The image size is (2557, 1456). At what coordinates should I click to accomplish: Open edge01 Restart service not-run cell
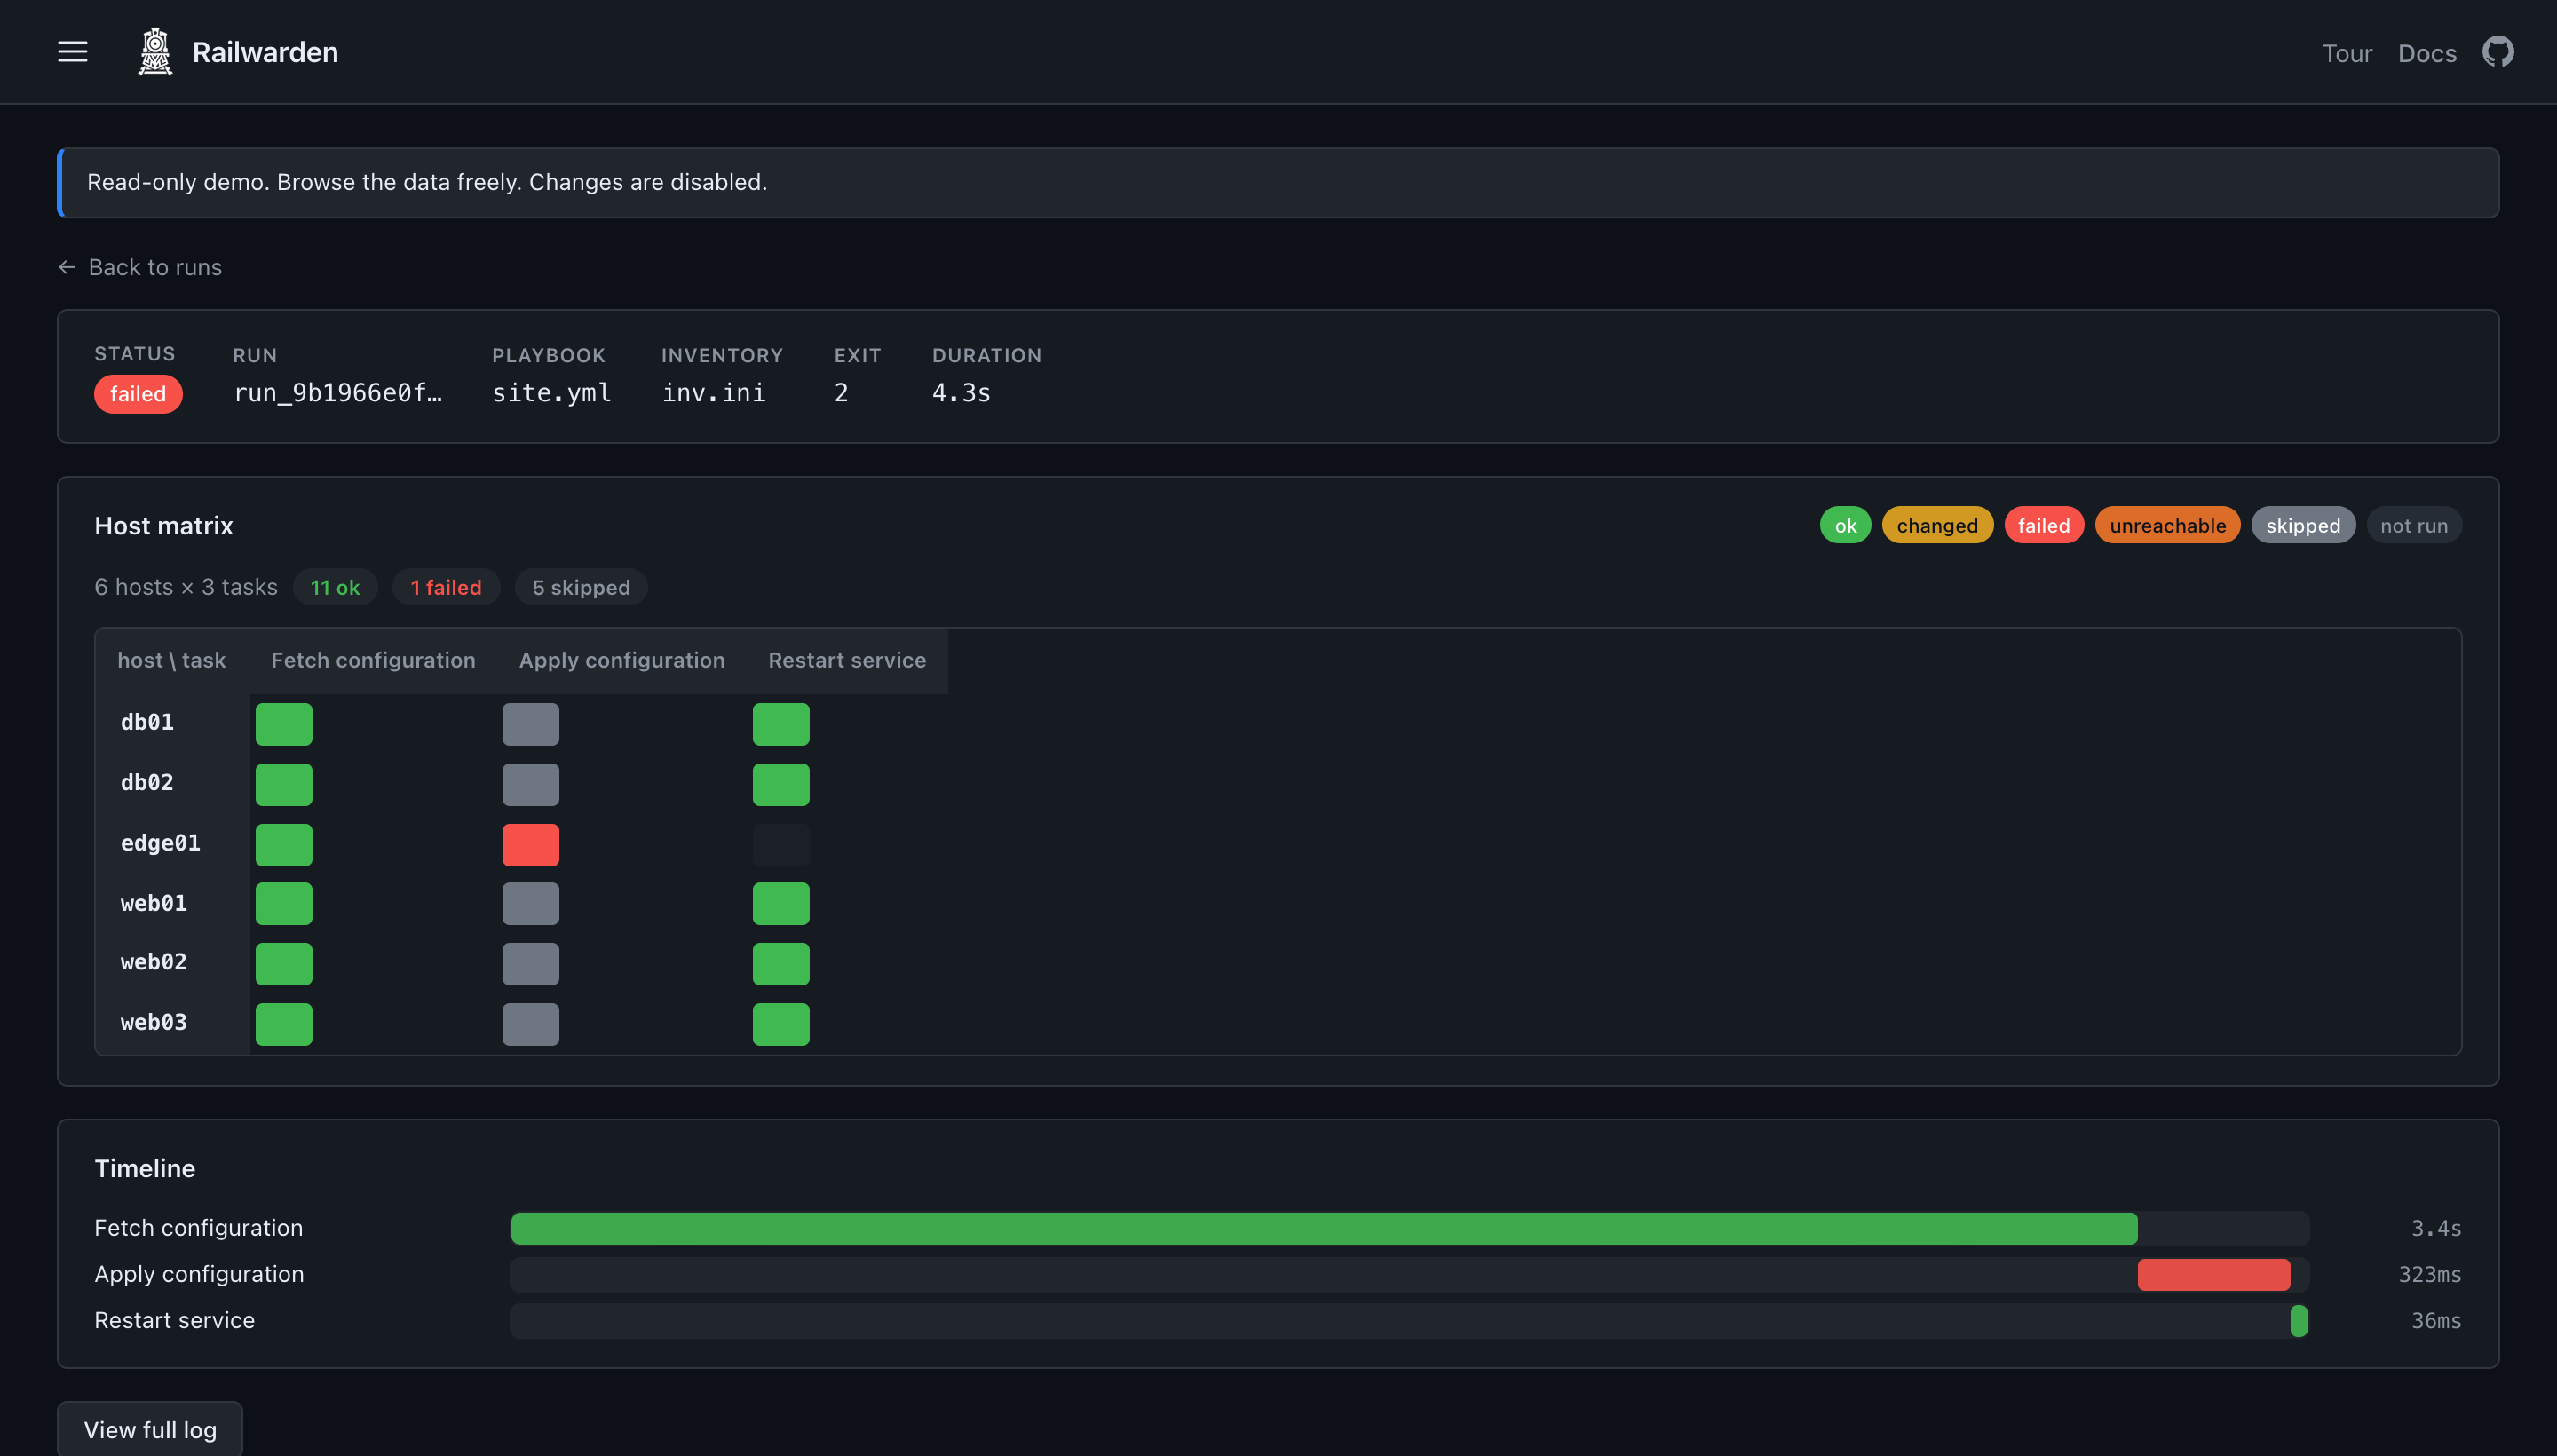(781, 845)
